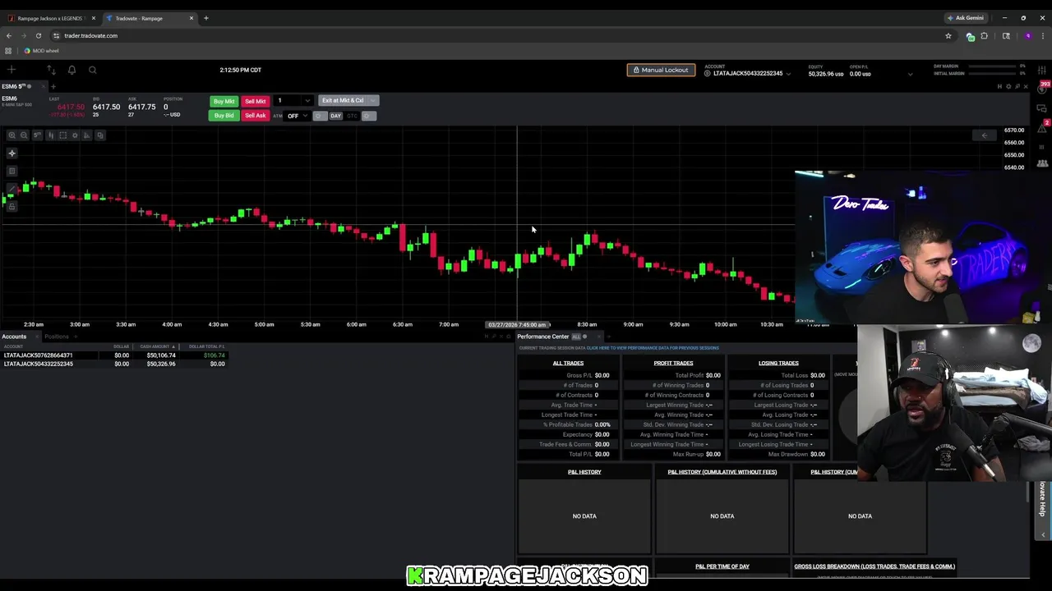
Task: Click link to view previous sessions performance data
Action: click(x=653, y=348)
